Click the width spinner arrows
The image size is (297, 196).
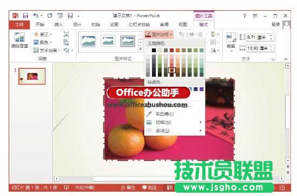pos(272,48)
